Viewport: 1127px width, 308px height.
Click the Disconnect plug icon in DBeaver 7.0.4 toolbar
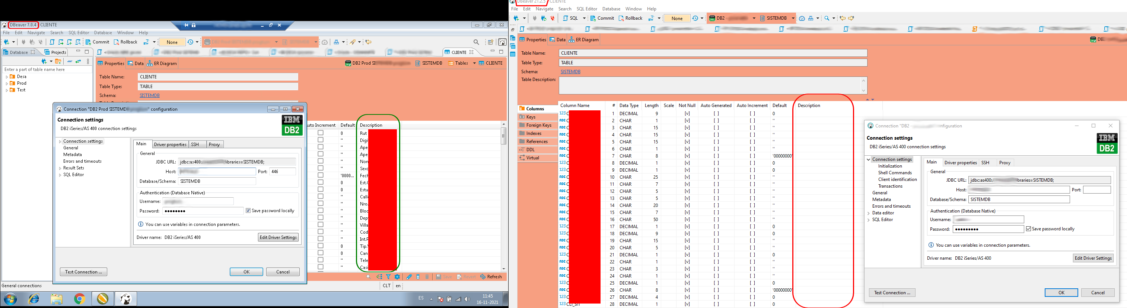pyautogui.click(x=40, y=42)
